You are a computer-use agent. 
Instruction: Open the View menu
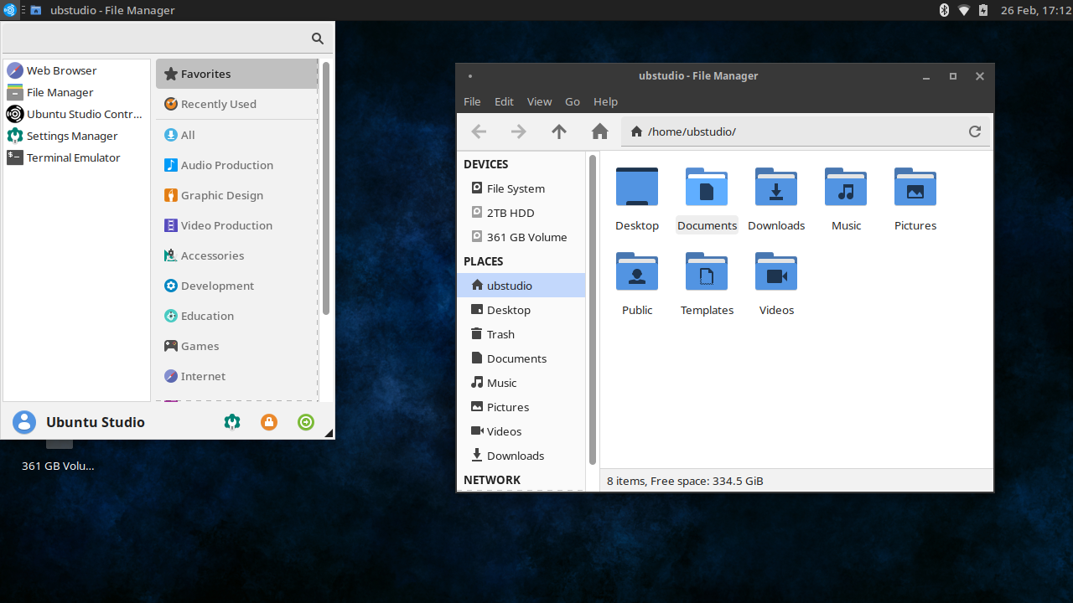click(x=539, y=101)
